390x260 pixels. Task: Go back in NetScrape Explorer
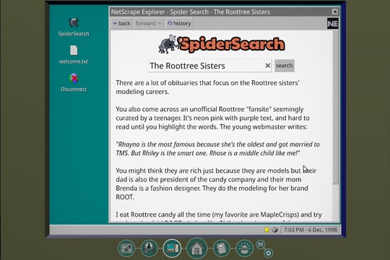point(121,23)
